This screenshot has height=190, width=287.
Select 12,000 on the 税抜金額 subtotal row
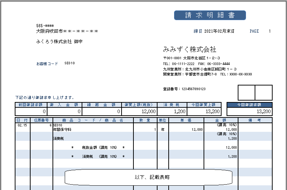click(x=231, y=147)
